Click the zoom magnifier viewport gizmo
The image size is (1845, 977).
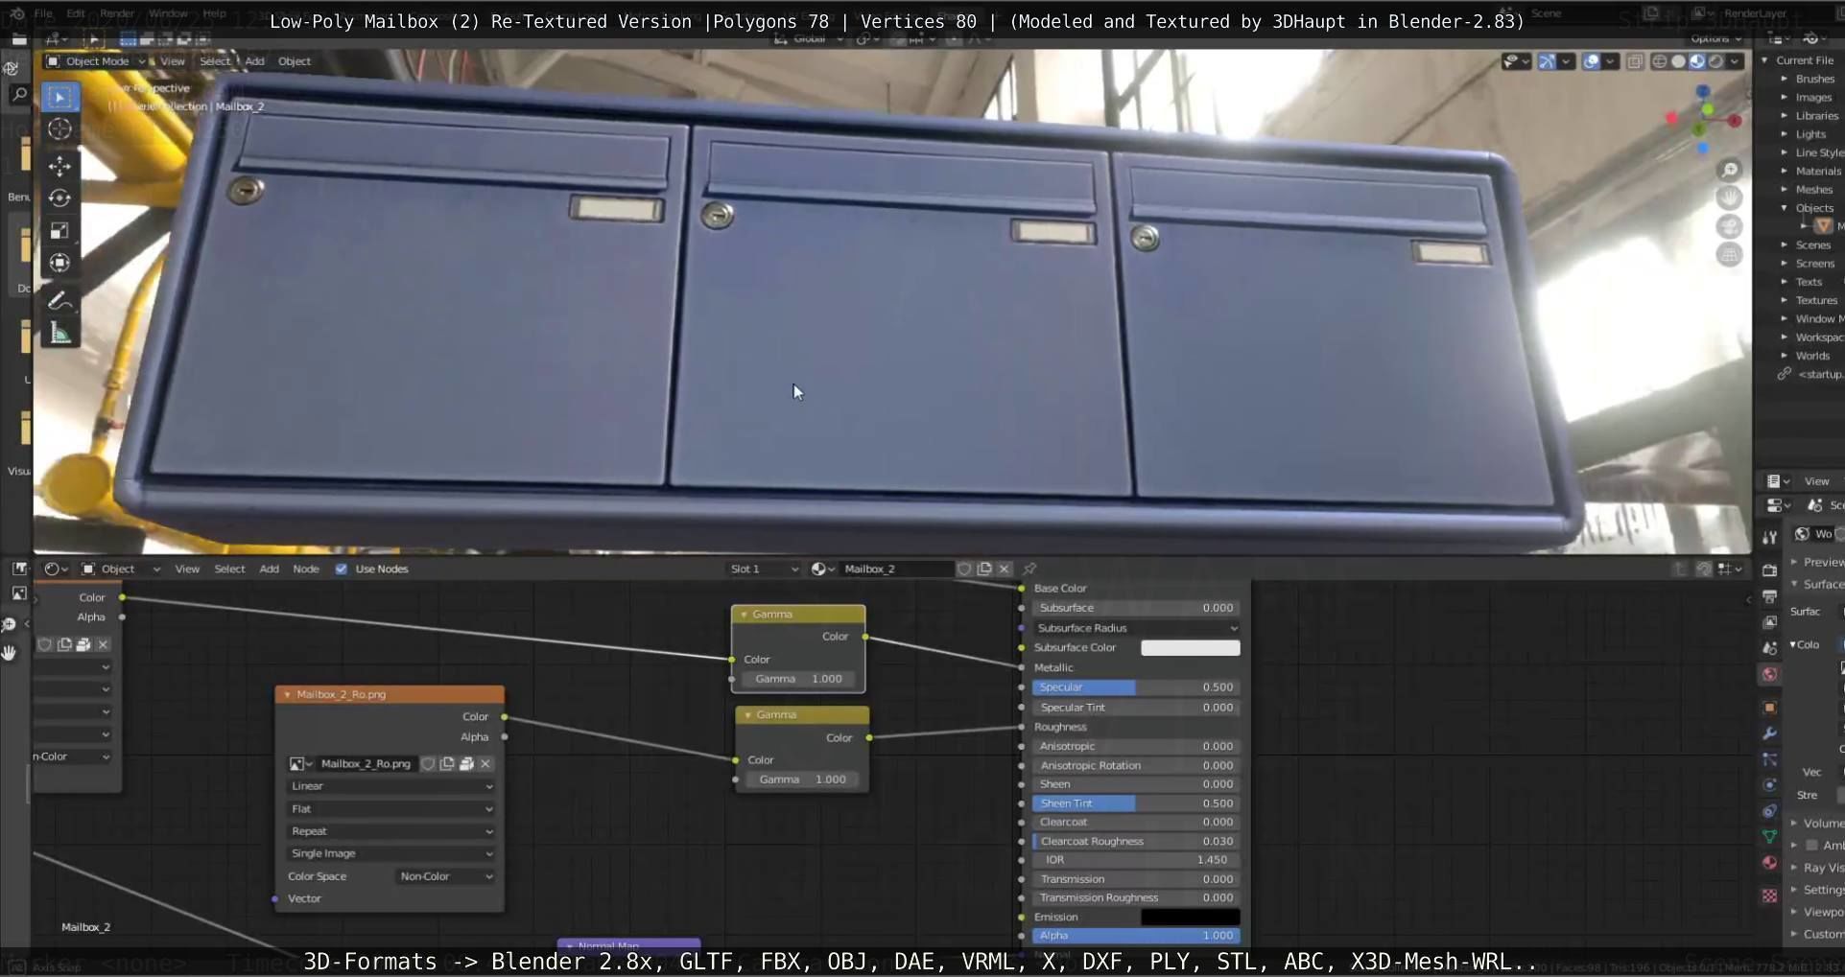point(1729,170)
